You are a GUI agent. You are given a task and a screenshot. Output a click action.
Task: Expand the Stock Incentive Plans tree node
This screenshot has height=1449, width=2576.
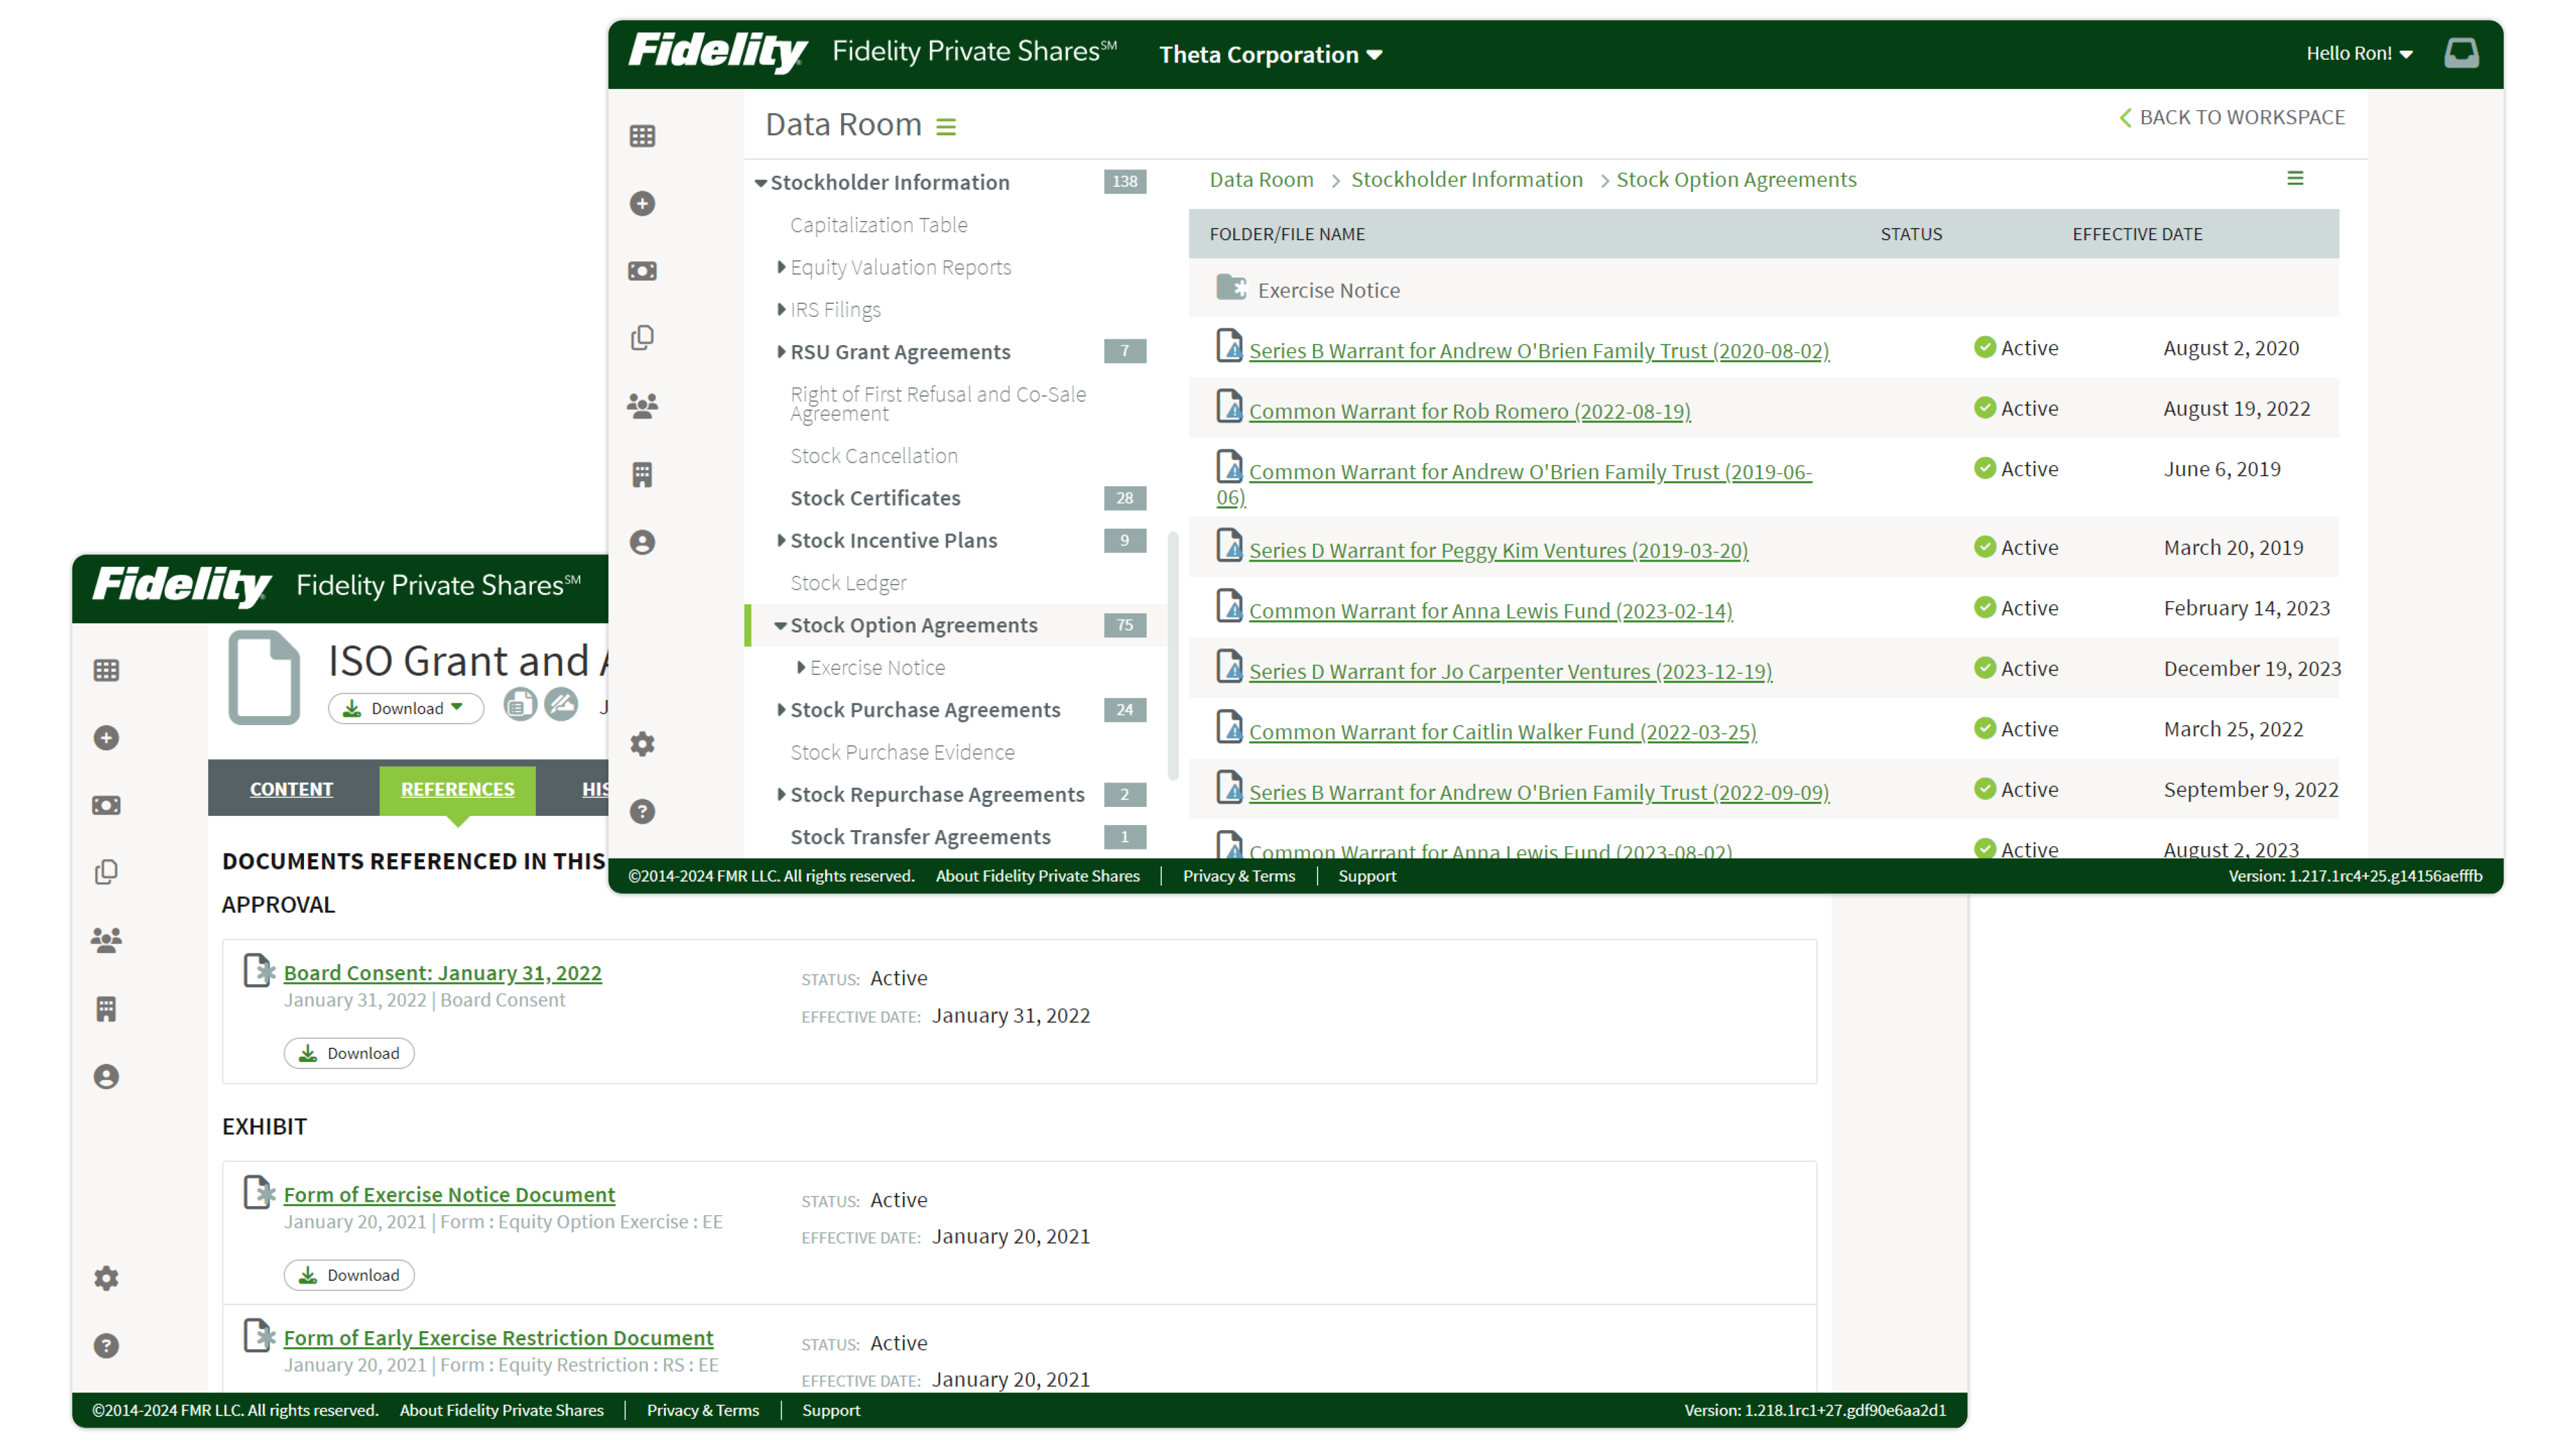pos(781,540)
